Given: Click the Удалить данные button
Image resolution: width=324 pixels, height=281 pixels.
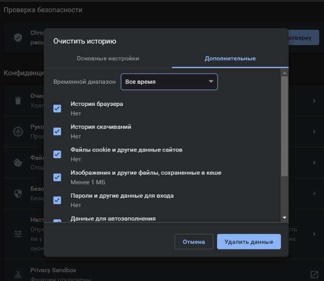Looking at the screenshot, I should [x=249, y=241].
